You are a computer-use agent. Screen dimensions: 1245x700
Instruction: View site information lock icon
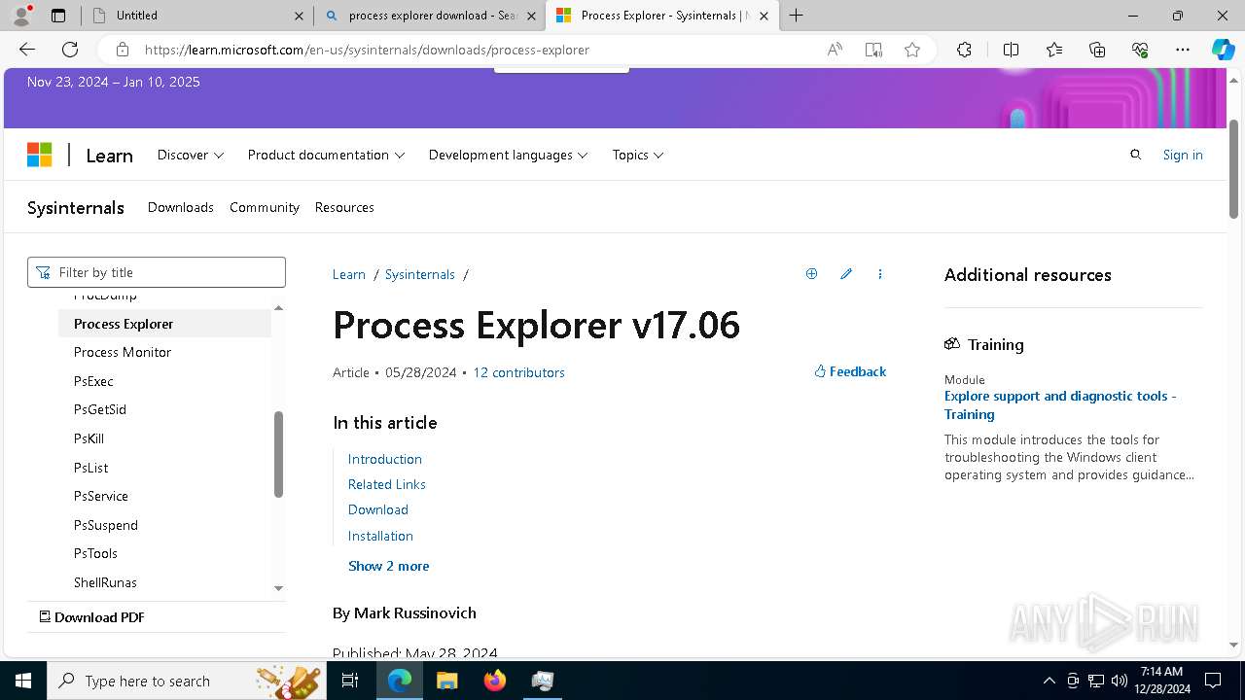[x=123, y=50]
